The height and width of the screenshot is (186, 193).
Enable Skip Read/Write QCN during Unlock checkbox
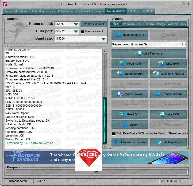pyautogui.click(x=114, y=133)
